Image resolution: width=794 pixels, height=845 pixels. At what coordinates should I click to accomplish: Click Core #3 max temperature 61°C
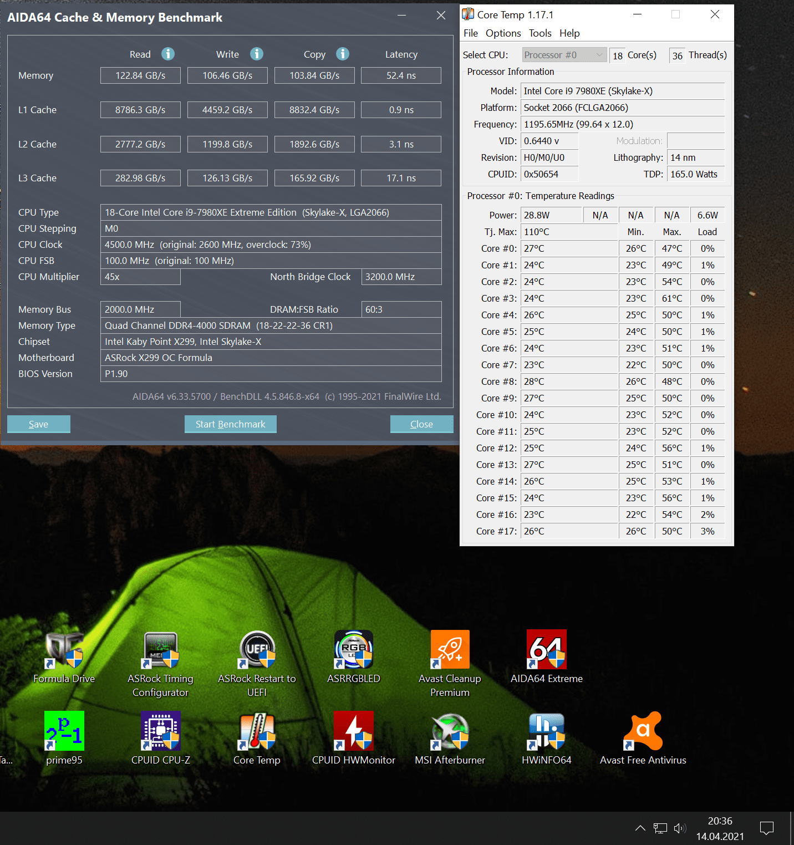(672, 298)
